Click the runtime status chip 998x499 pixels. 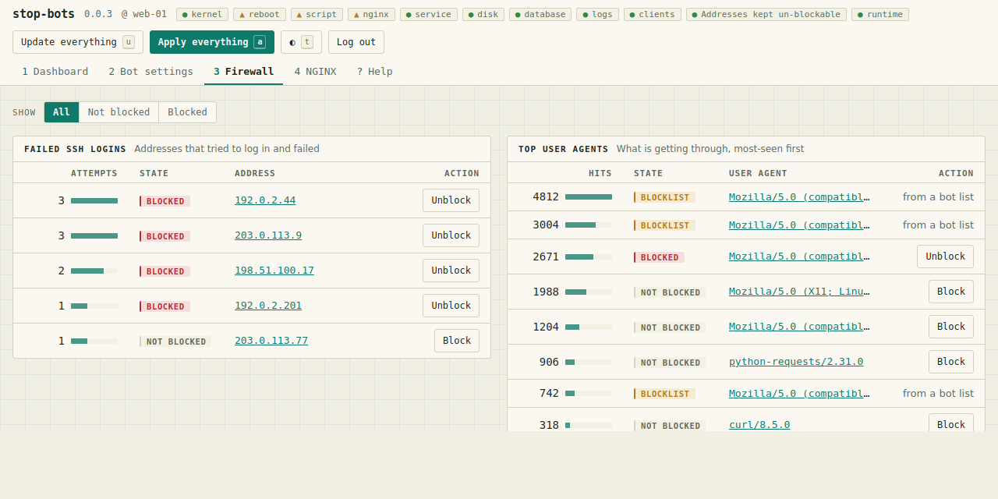coord(880,14)
